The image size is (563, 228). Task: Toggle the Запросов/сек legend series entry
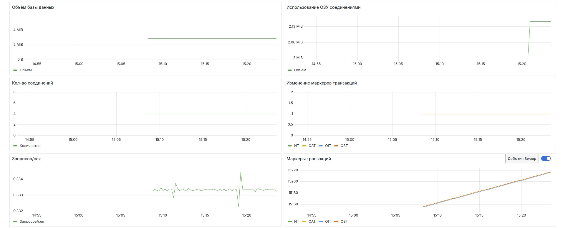pyautogui.click(x=32, y=222)
